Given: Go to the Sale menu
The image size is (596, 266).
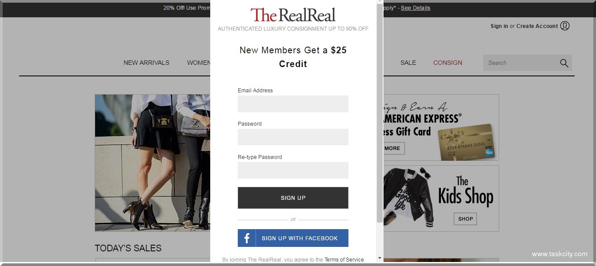Looking at the screenshot, I should (x=408, y=63).
